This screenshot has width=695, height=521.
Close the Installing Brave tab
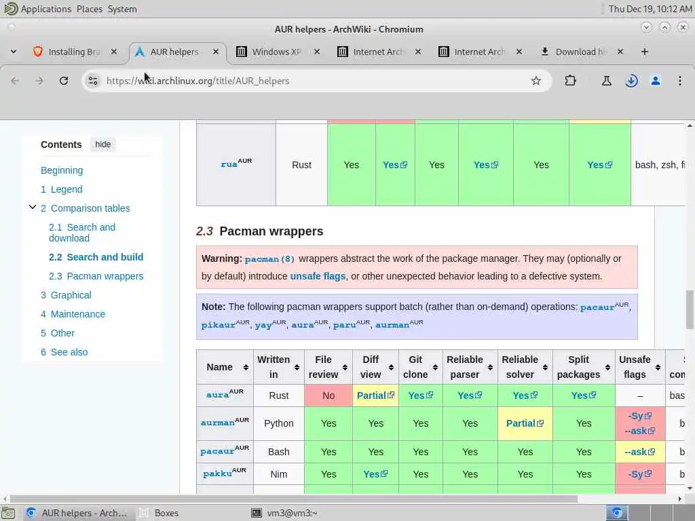coord(114,52)
